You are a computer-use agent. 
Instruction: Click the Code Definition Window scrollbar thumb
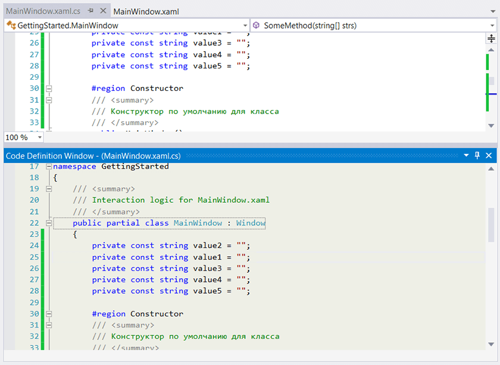click(491, 225)
